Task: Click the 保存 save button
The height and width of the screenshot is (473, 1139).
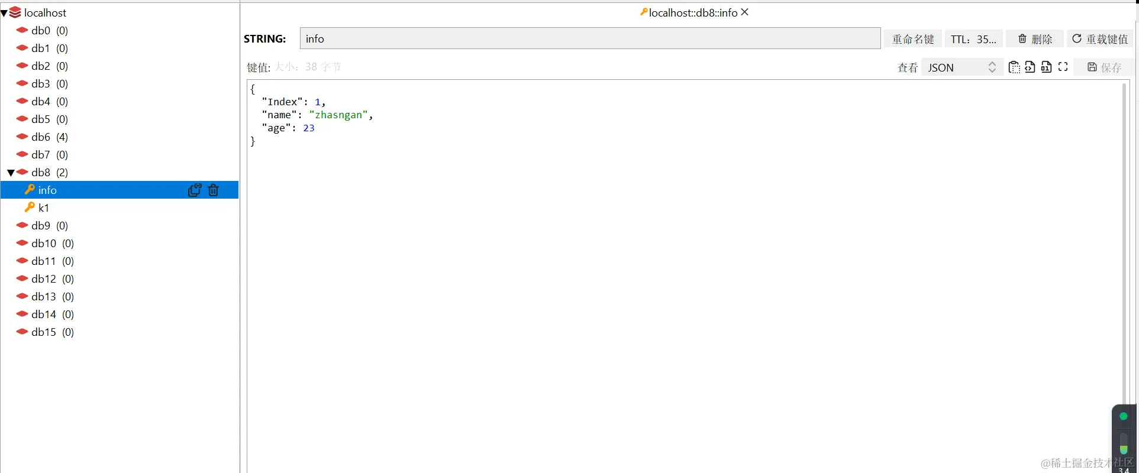Action: 1104,67
